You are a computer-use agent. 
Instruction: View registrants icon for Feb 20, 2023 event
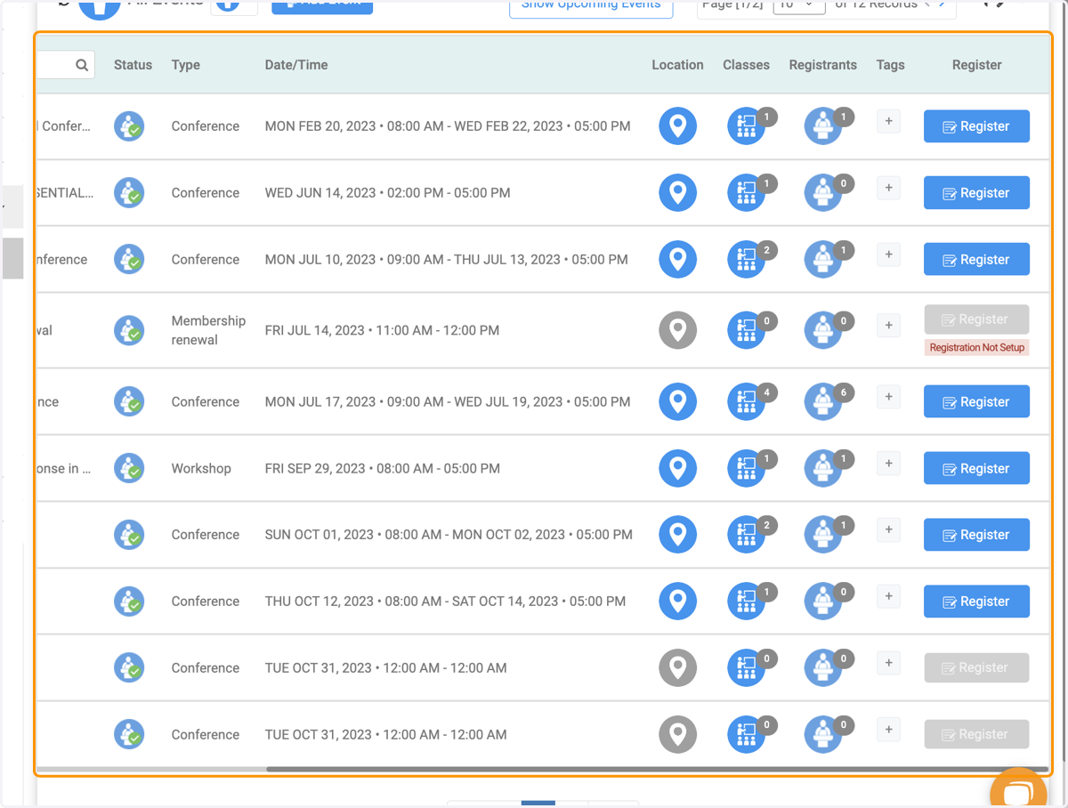[822, 126]
